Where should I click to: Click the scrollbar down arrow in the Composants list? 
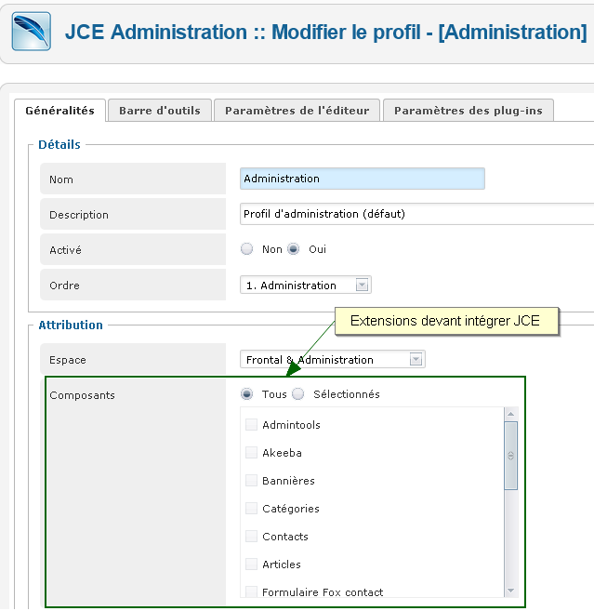[510, 591]
